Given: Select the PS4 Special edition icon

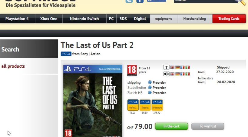Looking at the screenshot, I should 145,105.
